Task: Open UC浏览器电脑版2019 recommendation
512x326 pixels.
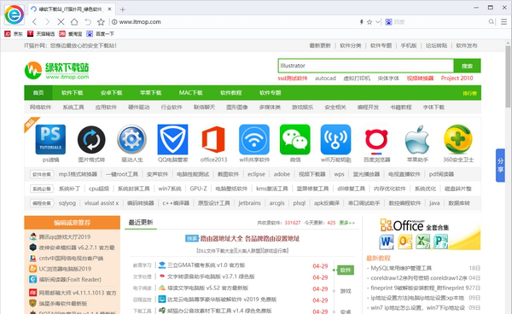Action: click(x=65, y=269)
